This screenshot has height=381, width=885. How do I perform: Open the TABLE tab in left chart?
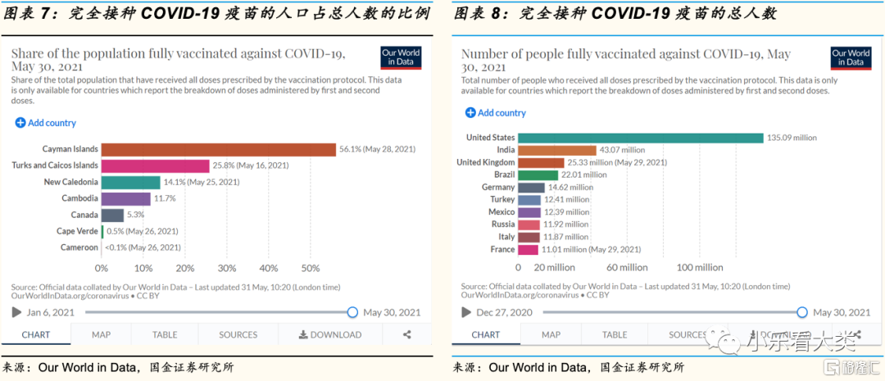165,334
